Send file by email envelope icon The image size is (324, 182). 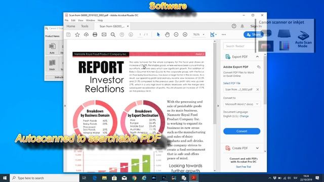click(x=104, y=35)
